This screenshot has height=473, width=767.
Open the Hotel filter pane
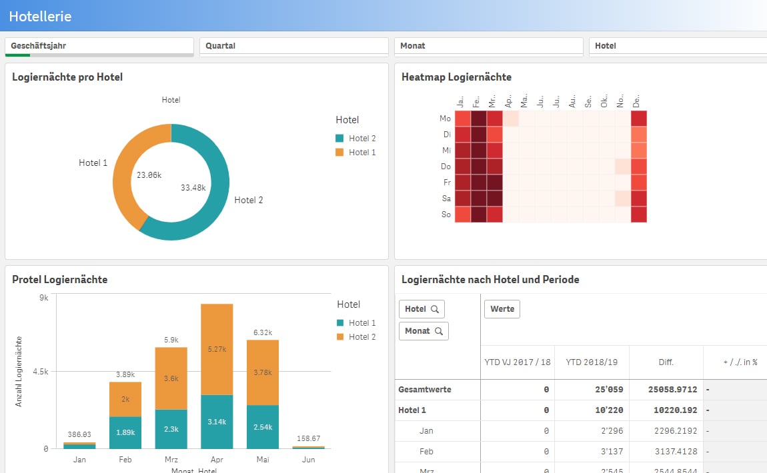click(678, 47)
